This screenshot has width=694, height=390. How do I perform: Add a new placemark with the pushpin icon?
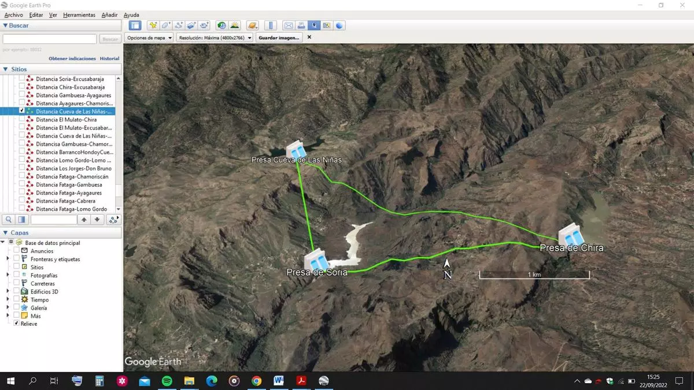click(x=153, y=25)
